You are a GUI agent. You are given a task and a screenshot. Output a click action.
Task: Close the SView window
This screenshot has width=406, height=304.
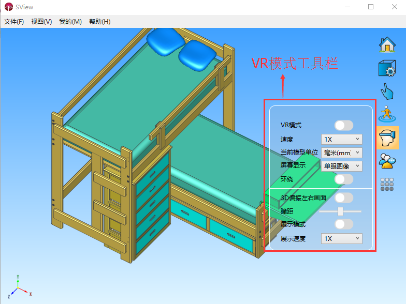pos(395,7)
